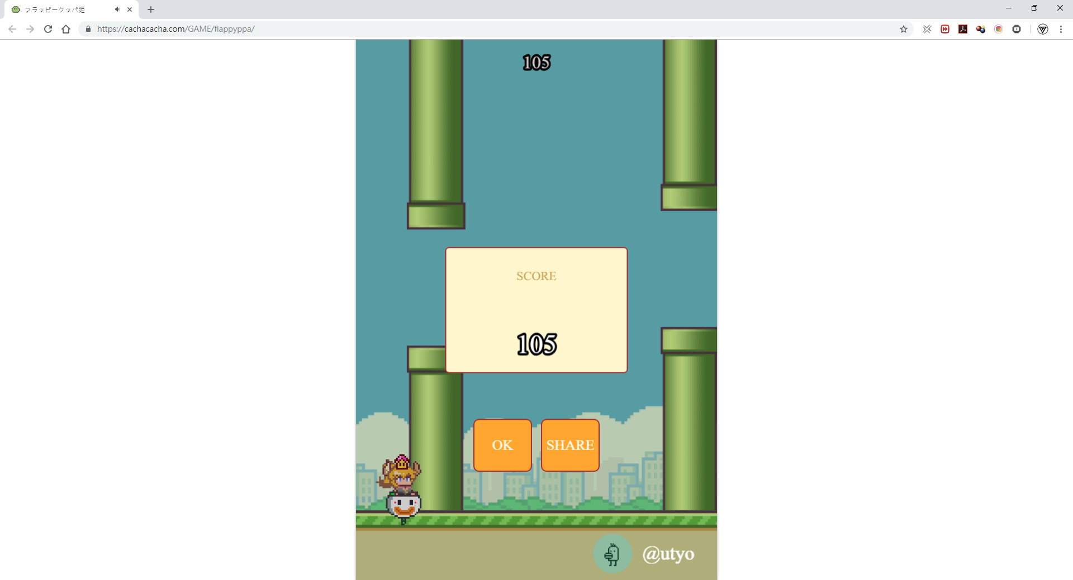
Task: Open the red square extension icon
Action: (x=945, y=29)
